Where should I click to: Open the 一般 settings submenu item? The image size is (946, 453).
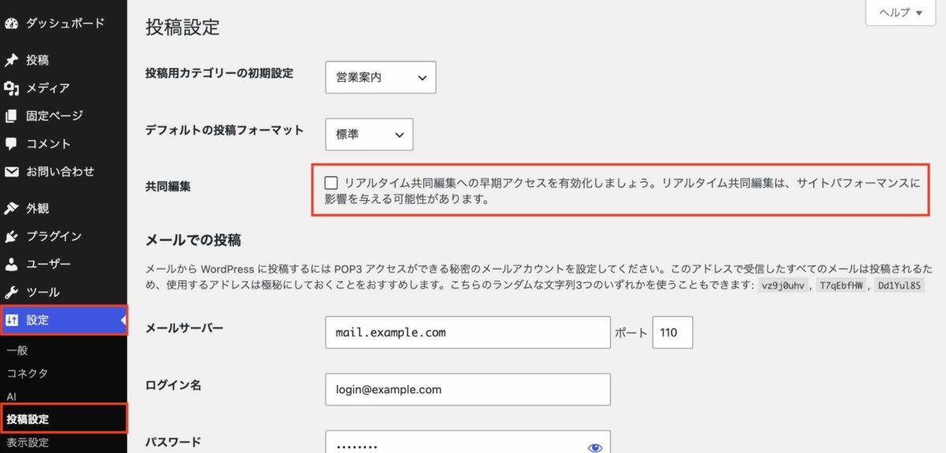coord(17,351)
